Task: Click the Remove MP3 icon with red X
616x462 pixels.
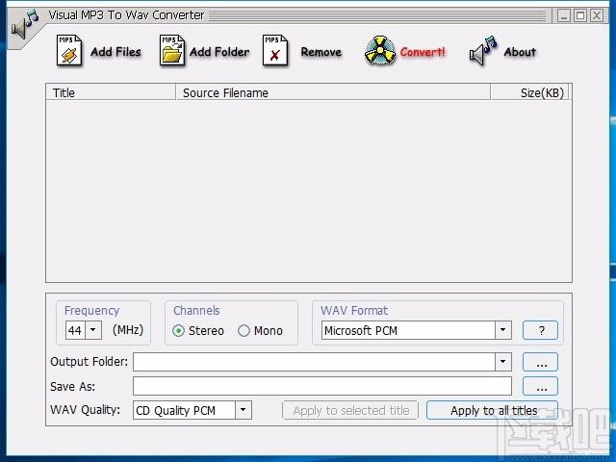Action: point(274,50)
